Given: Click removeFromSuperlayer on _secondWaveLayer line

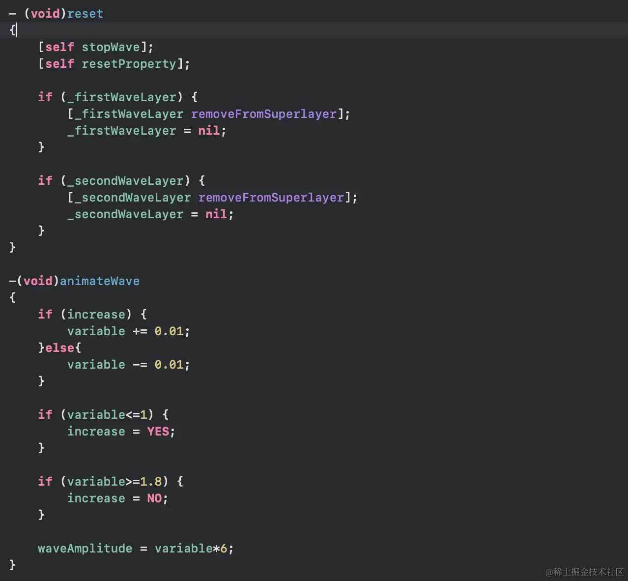Looking at the screenshot, I should coord(271,198).
